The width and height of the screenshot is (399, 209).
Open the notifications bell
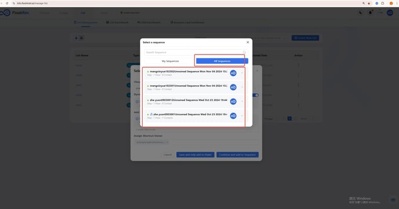[370, 12]
